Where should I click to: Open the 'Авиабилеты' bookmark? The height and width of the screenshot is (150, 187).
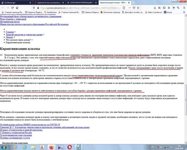(50, 12)
